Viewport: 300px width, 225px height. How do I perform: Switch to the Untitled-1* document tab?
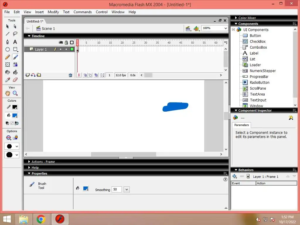tap(35, 21)
